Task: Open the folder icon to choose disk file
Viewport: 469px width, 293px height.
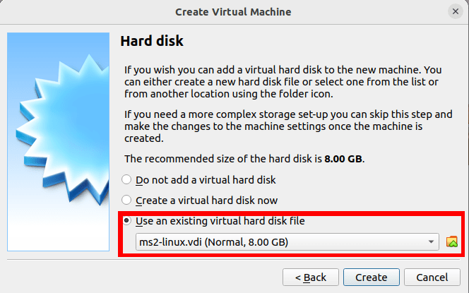Action: 453,242
